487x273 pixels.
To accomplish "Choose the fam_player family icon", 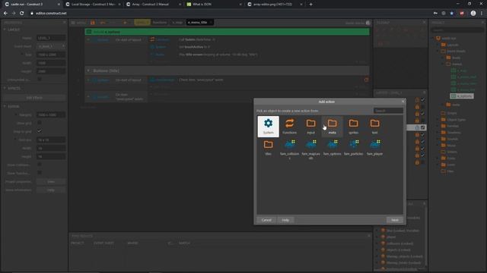I will point(374,148).
